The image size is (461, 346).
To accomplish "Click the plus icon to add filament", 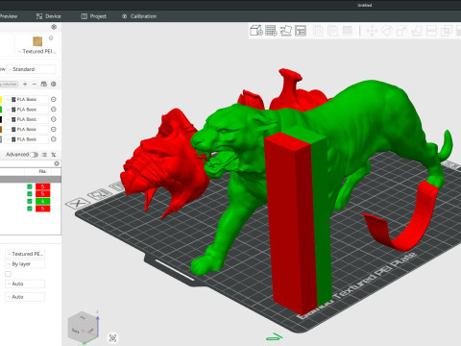I will pyautogui.click(x=25, y=84).
